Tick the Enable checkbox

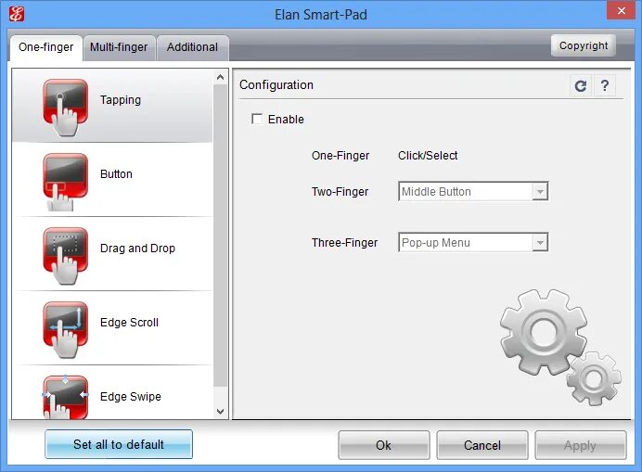coord(257,119)
